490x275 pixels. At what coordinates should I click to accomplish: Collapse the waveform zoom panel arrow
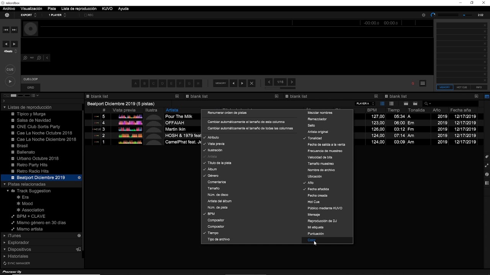pos(47,58)
